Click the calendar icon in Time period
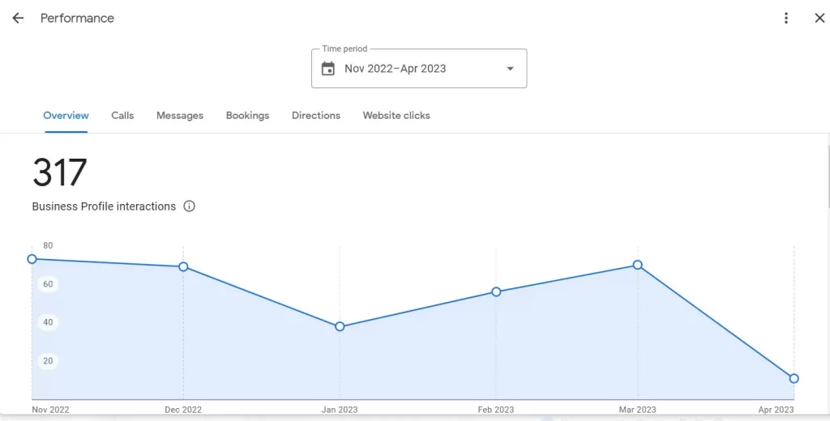The height and width of the screenshot is (421, 830). click(328, 69)
